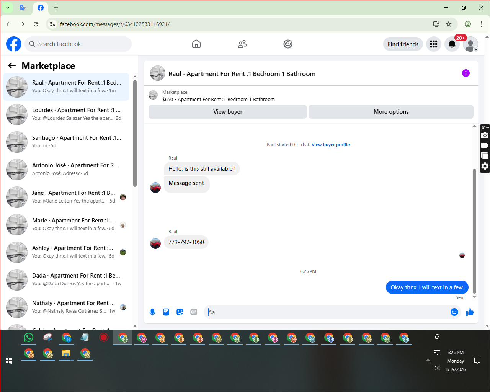Go back with browser back arrow

pos(8,24)
